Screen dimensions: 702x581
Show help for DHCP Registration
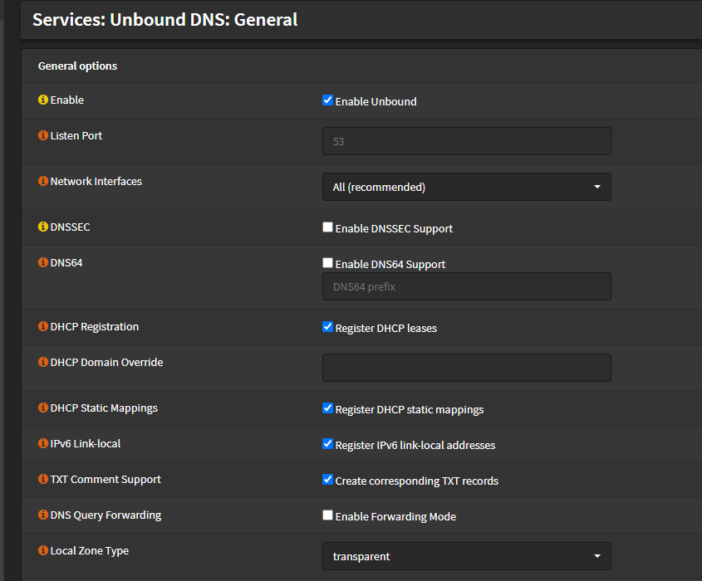tap(43, 326)
